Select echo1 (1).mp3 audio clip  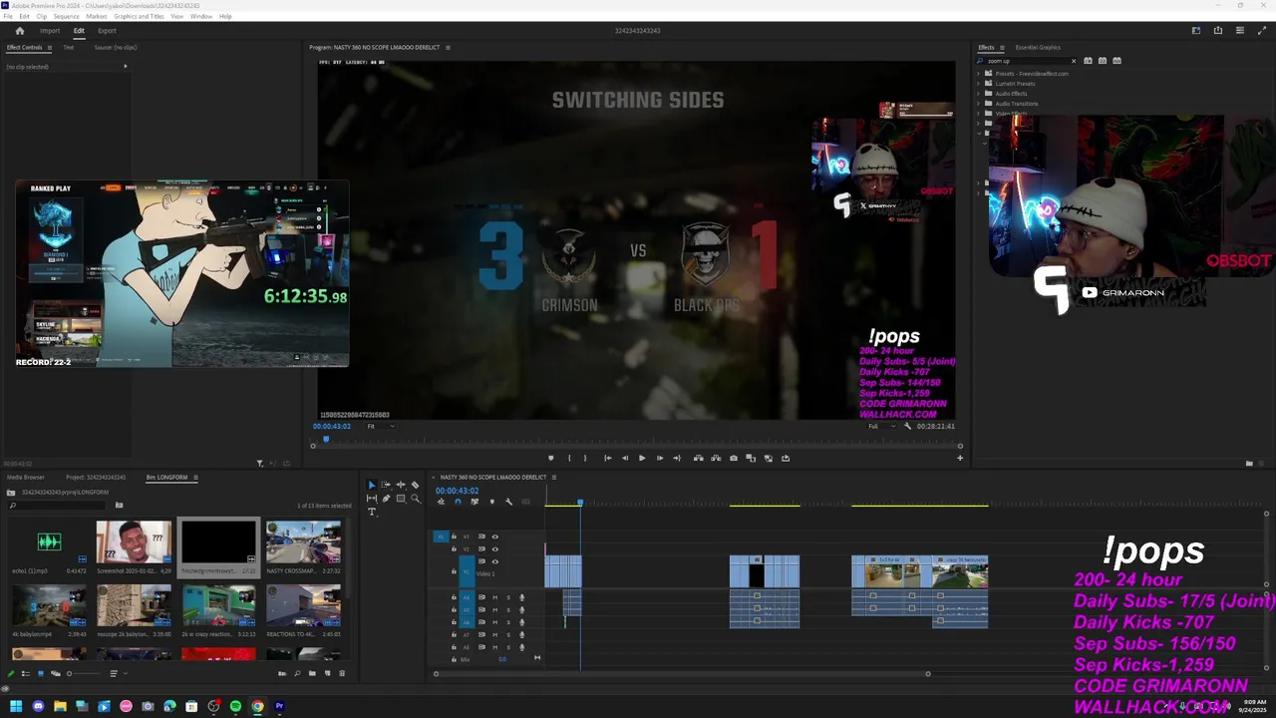[49, 541]
